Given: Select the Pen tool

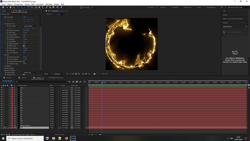Looking at the screenshot, I should click(39, 7).
